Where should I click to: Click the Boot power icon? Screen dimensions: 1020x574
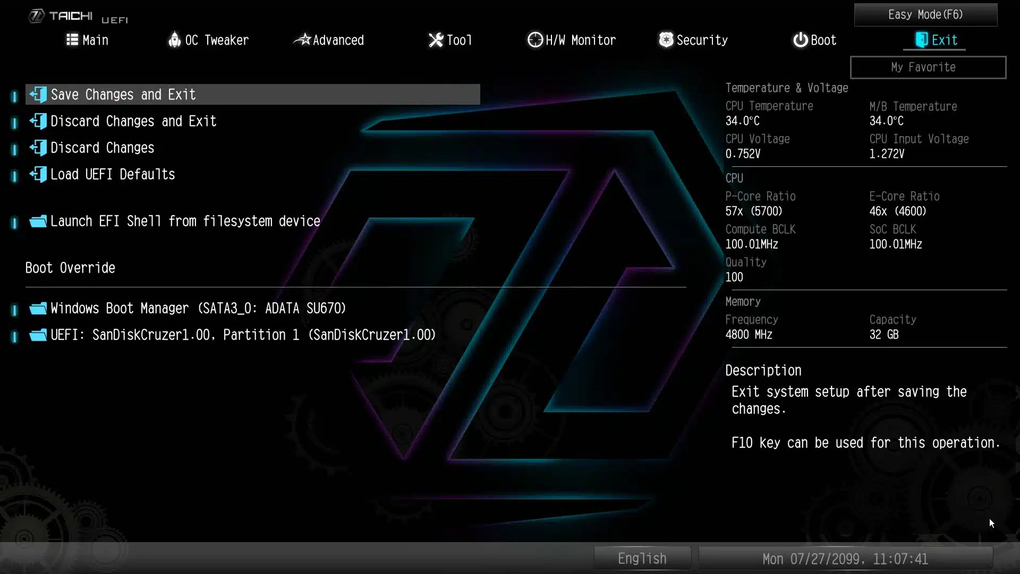click(x=800, y=40)
